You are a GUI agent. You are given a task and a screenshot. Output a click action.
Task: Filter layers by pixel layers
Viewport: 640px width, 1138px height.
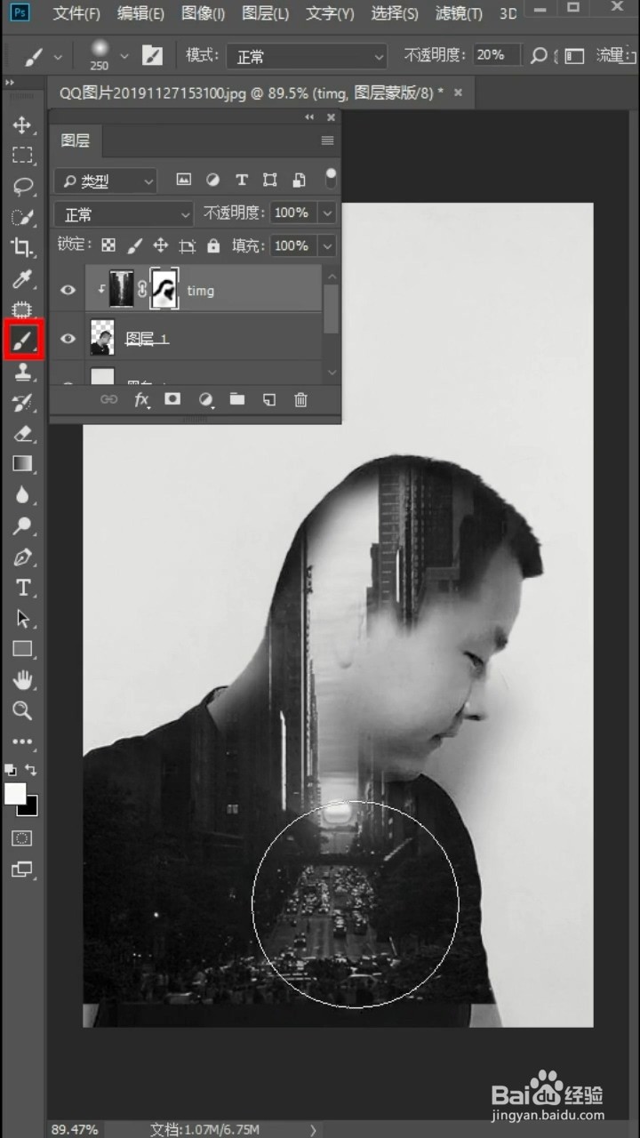184,180
